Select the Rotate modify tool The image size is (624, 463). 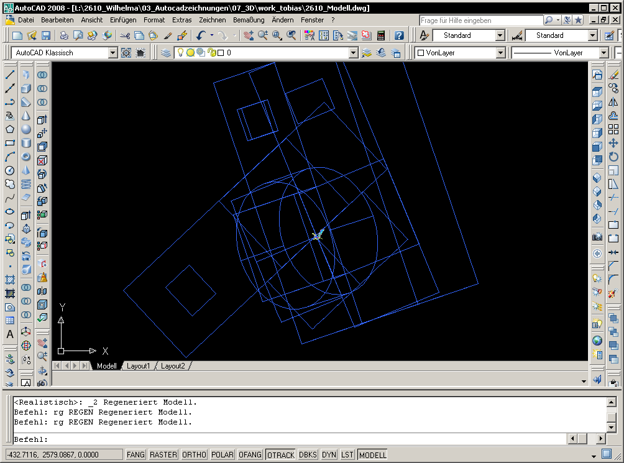[x=613, y=157]
